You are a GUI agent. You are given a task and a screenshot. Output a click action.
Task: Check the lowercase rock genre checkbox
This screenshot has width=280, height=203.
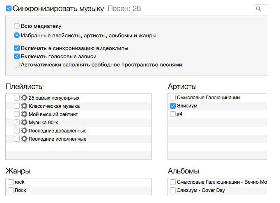click(x=11, y=182)
